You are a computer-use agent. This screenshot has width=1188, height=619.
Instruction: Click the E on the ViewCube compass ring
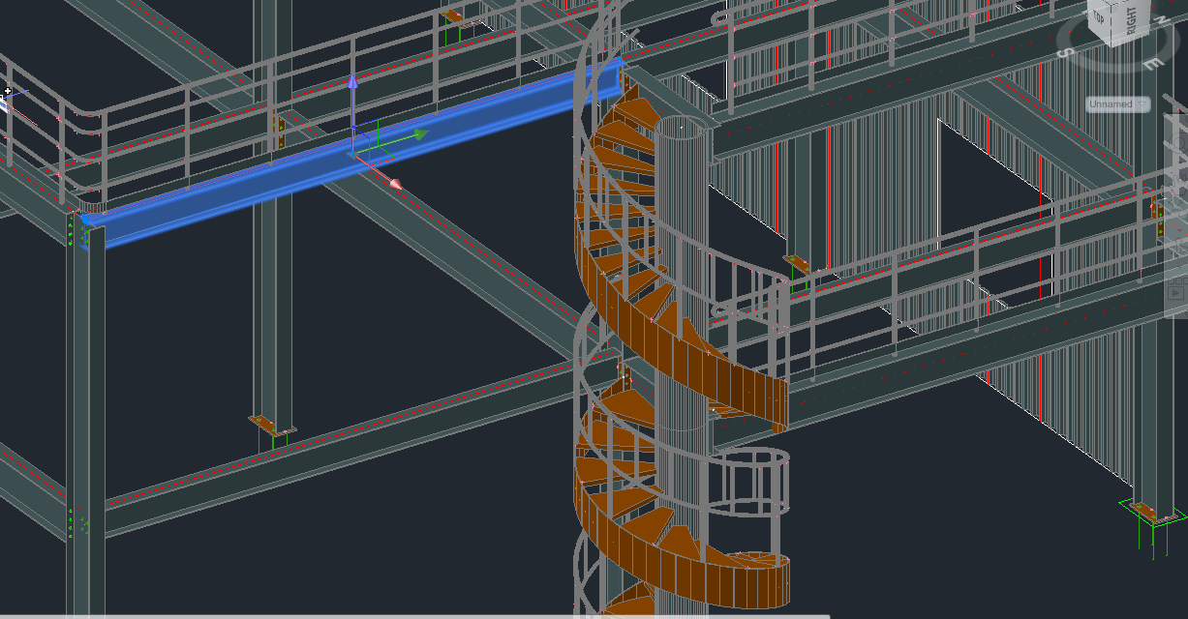[x=1155, y=64]
